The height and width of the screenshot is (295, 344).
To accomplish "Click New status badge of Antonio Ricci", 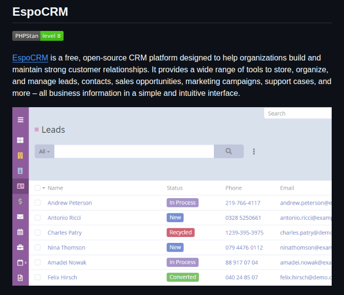I will [175, 217].
